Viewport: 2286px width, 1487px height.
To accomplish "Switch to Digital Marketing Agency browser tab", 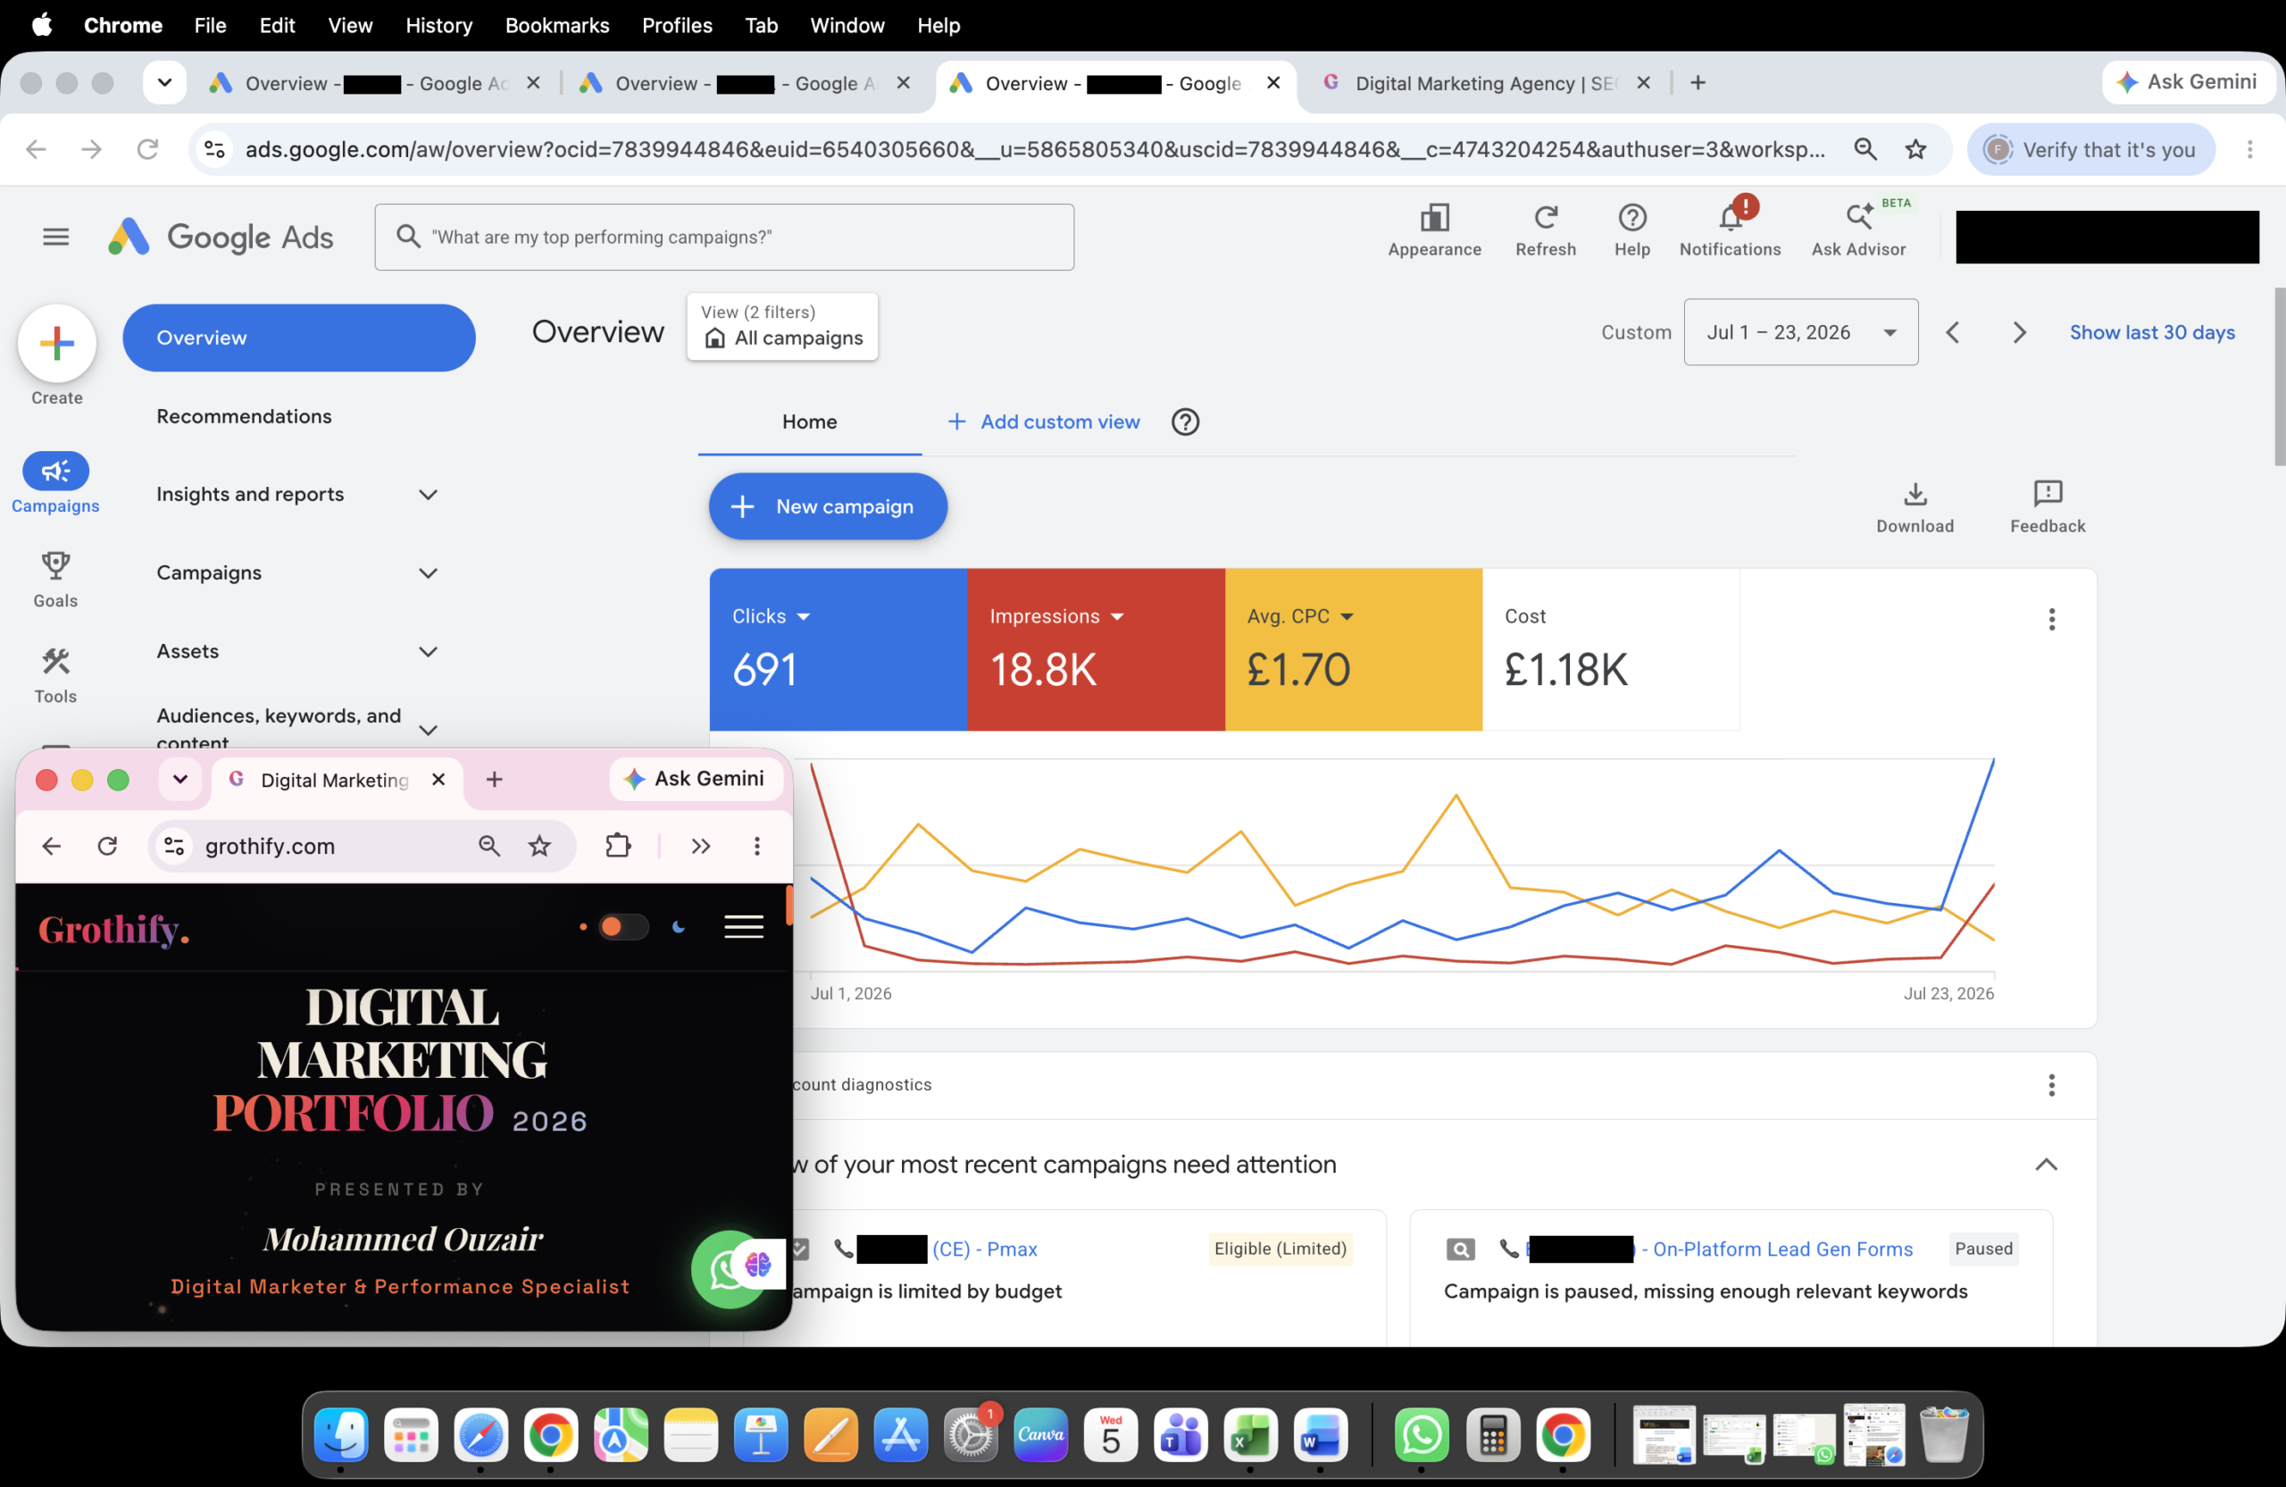I will tap(1483, 84).
